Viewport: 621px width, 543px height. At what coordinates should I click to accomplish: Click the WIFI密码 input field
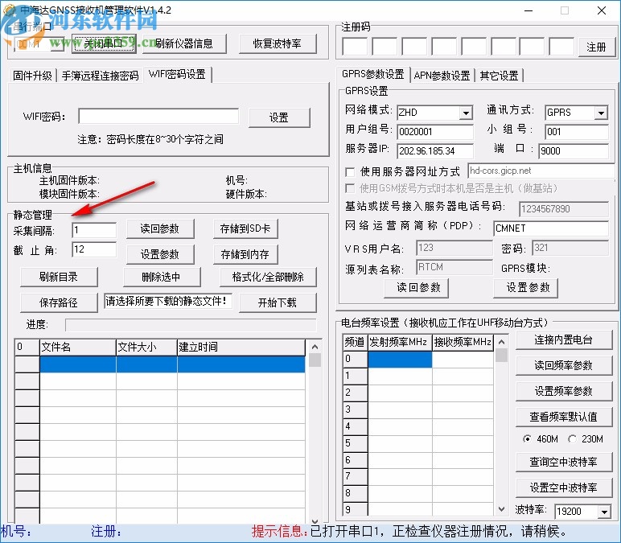coord(158,117)
